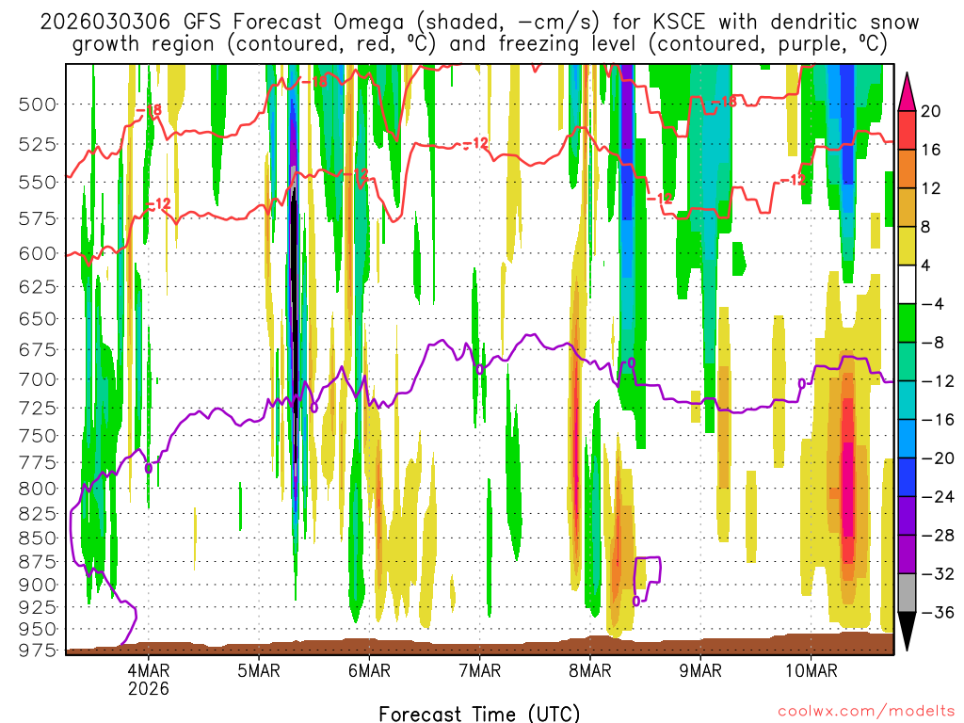
Task: Click the 5MAR date label
Action: click(259, 670)
